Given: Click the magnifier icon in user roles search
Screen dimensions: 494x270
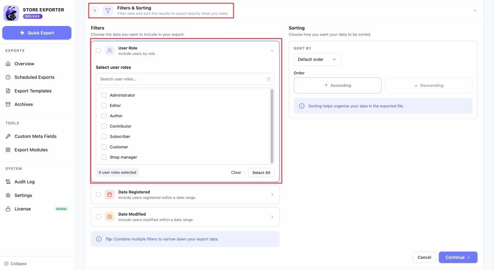Looking at the screenshot, I should (269, 79).
